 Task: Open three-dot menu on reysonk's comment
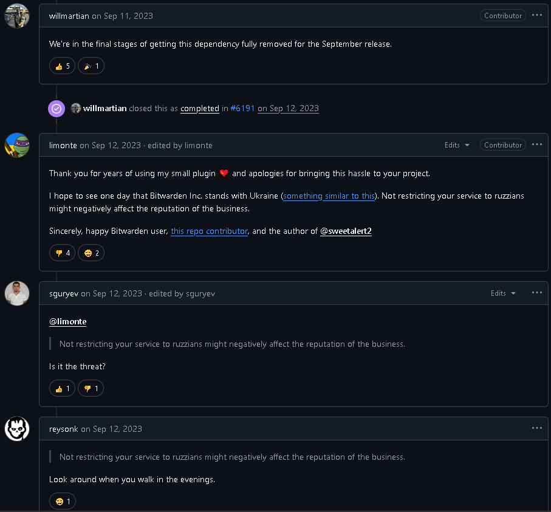click(536, 428)
